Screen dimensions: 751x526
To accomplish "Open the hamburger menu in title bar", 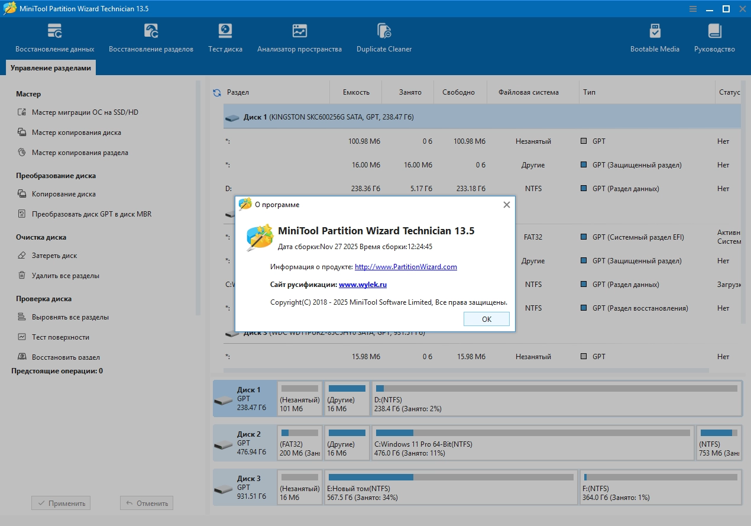I will click(x=692, y=9).
